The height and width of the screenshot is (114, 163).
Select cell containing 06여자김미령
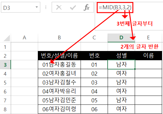click(59, 109)
